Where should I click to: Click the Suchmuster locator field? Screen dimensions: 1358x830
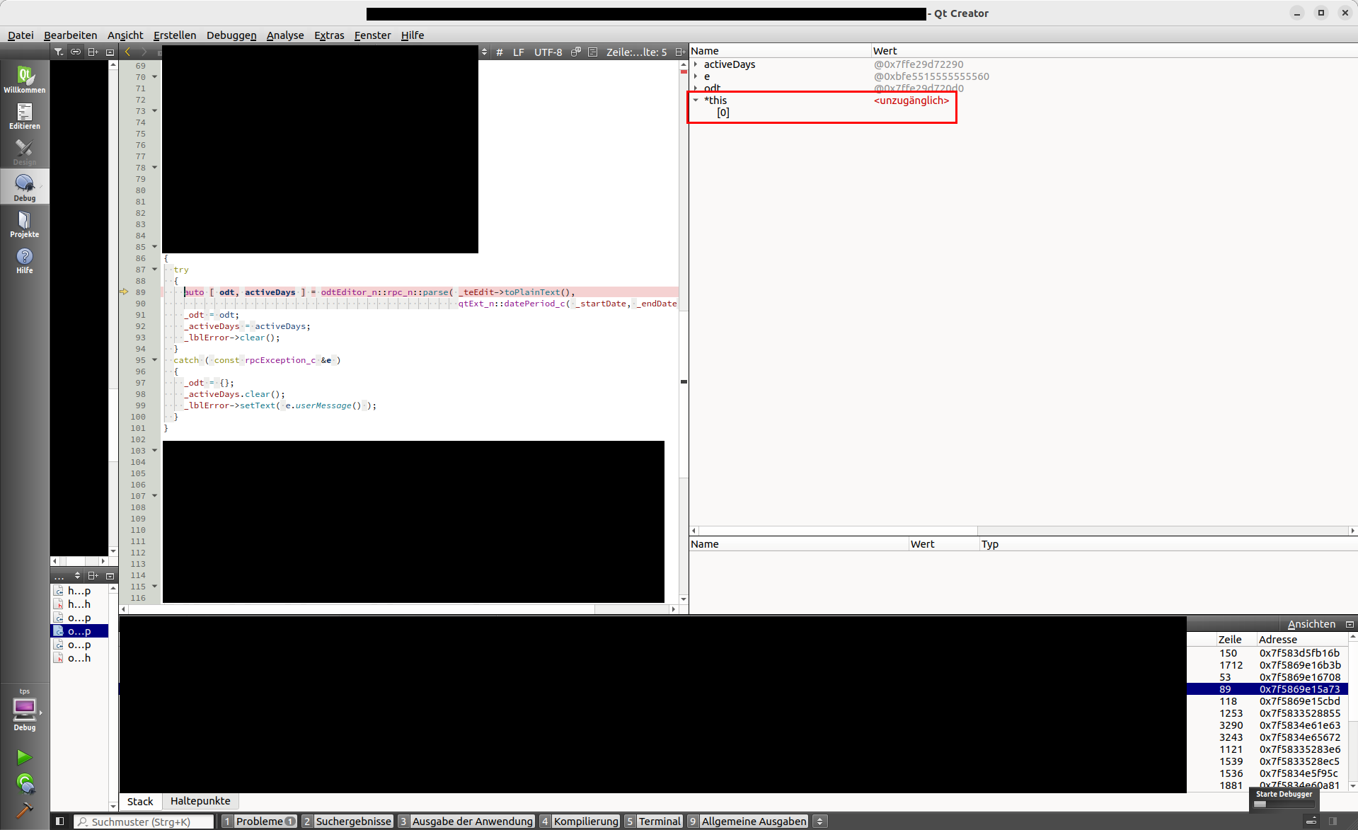144,822
